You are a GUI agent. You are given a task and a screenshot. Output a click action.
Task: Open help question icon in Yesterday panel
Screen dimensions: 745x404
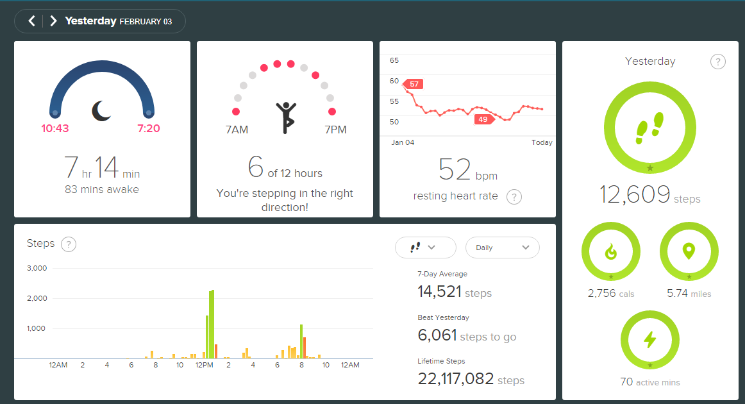click(717, 62)
